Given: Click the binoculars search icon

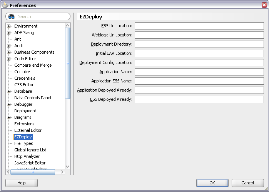Looking at the screenshot, I should tap(11, 16).
